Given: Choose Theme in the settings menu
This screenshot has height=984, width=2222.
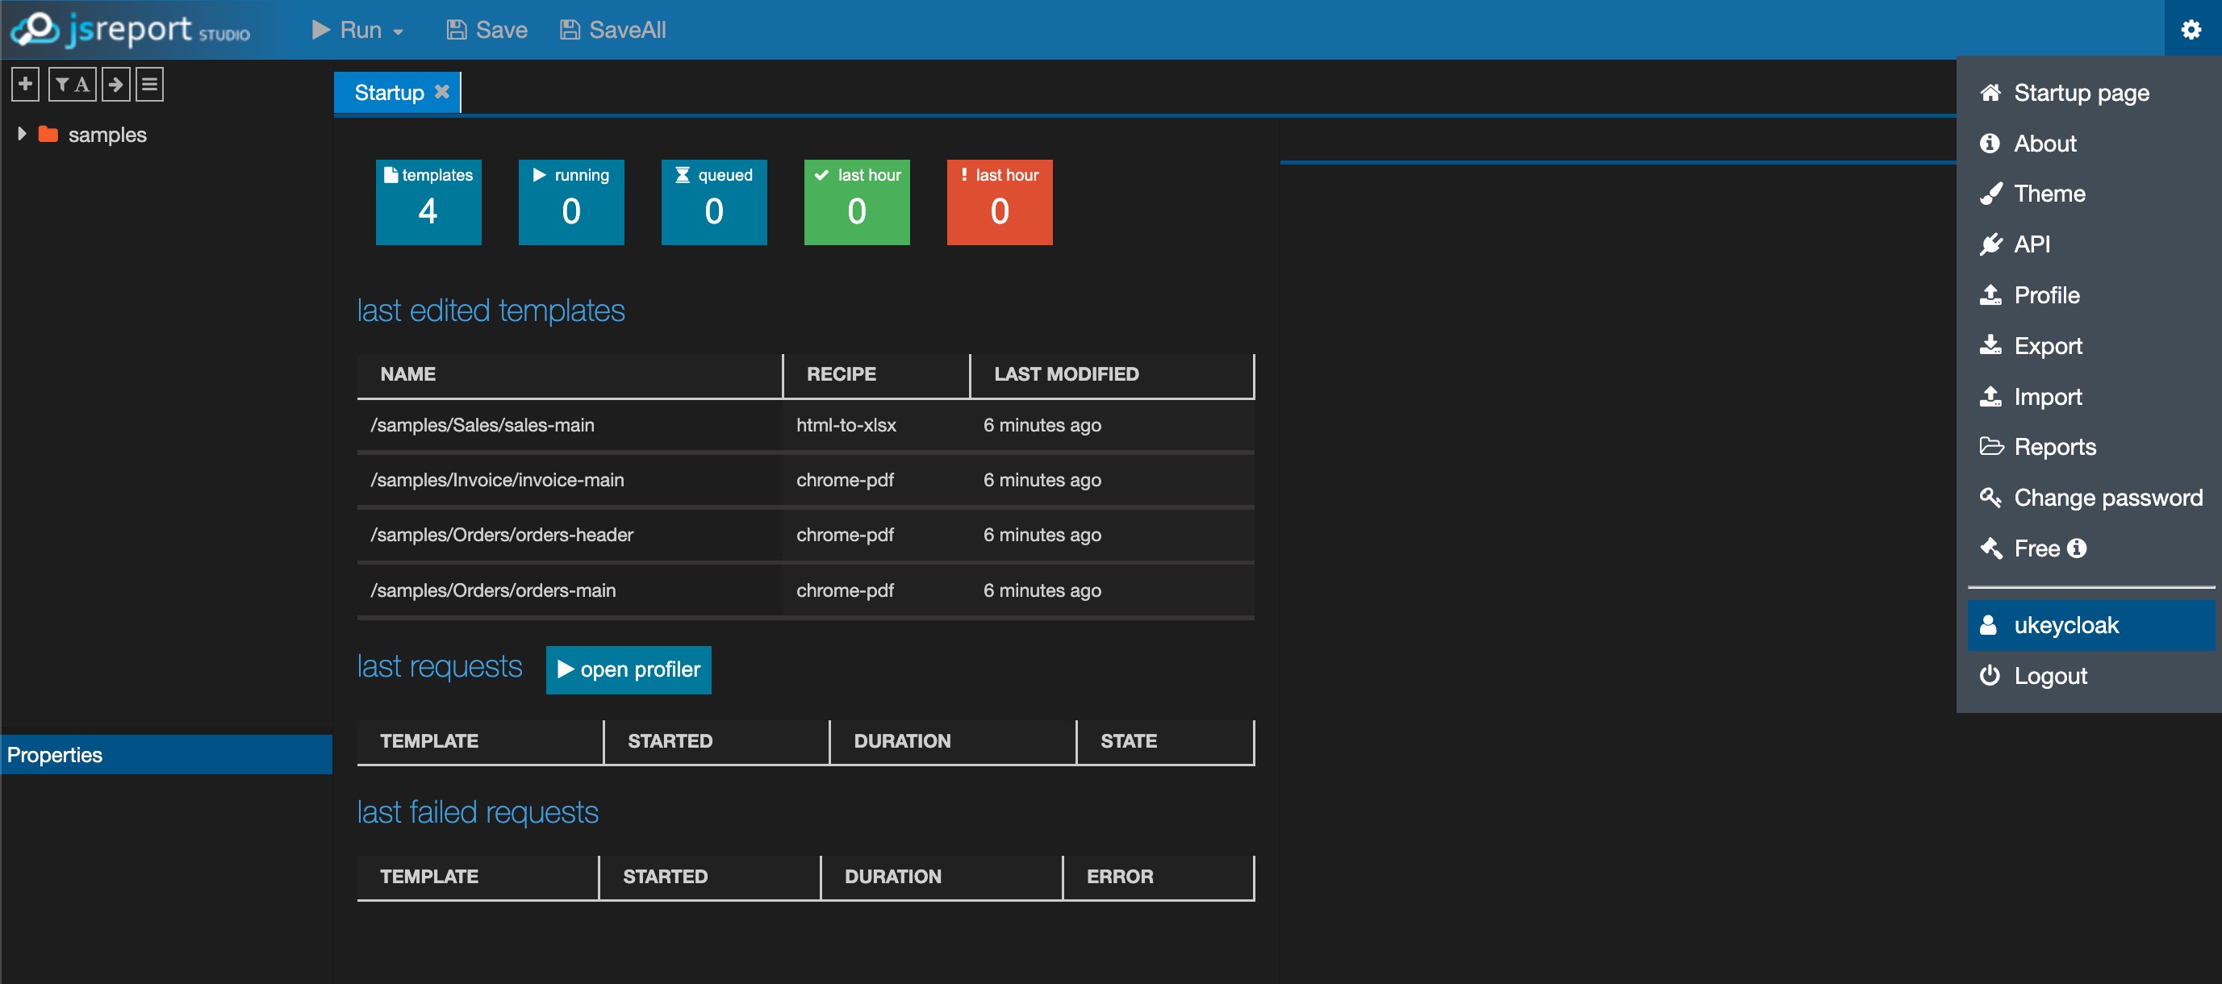Looking at the screenshot, I should (x=2089, y=194).
